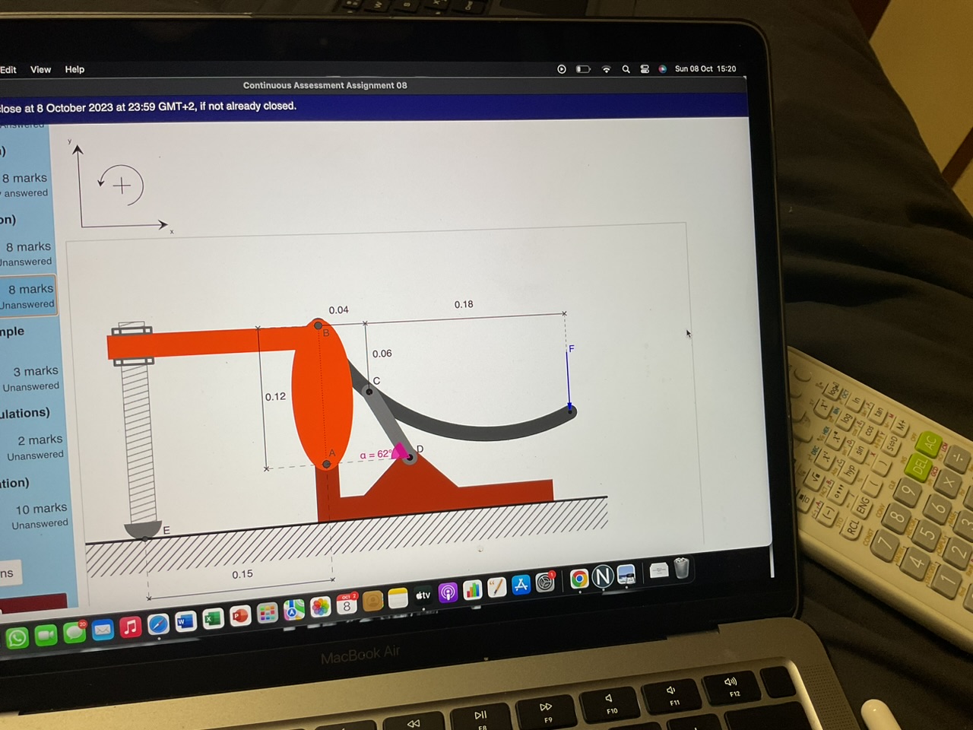Open Apple Music from the Dock
This screenshot has width=973, height=730.
(130, 627)
